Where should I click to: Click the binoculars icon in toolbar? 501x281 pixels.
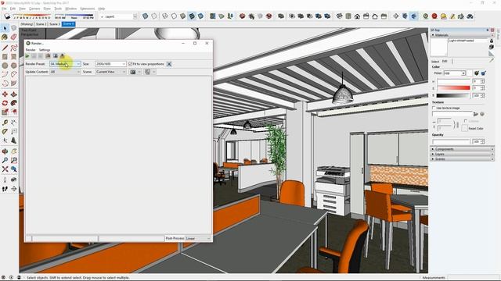[x=470, y=16]
